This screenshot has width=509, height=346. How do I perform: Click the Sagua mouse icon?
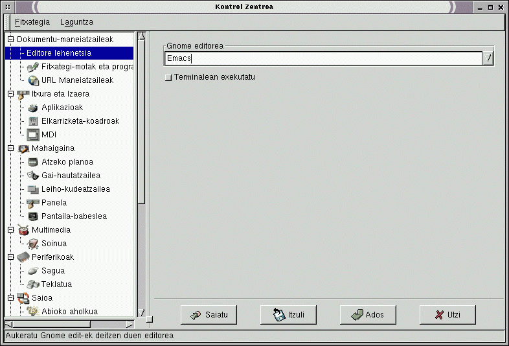(33, 271)
